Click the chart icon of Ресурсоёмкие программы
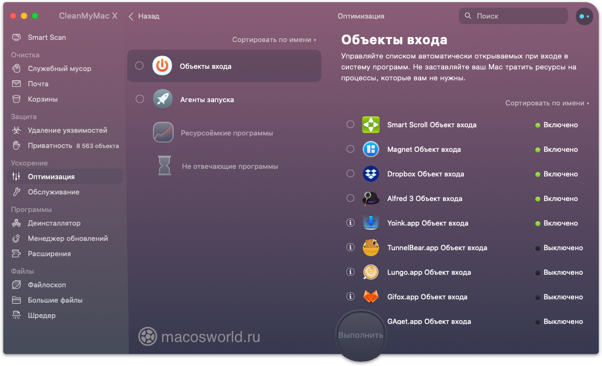602x366 pixels. coord(163,133)
